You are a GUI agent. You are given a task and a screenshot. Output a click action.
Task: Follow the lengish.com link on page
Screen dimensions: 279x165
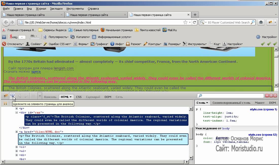[64, 68]
